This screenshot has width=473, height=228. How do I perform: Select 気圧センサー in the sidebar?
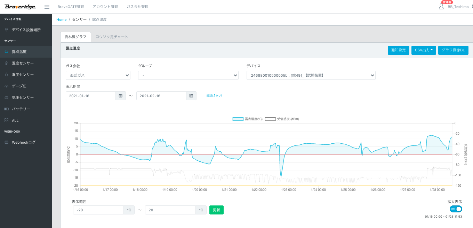[x=26, y=98]
